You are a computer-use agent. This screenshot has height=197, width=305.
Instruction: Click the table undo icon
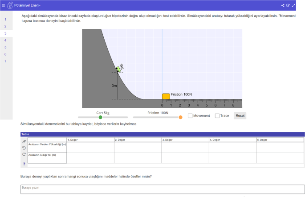coord(24,148)
